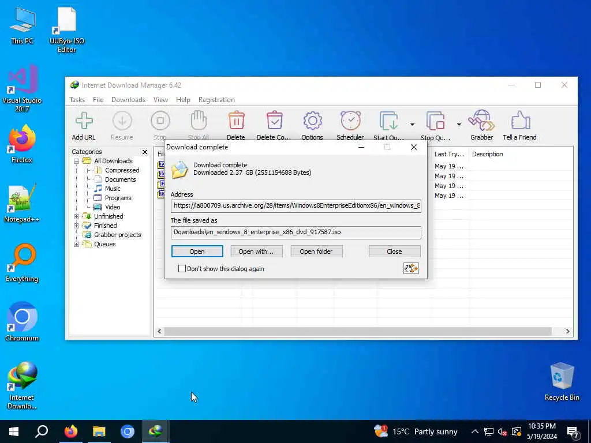The height and width of the screenshot is (443, 591).
Task: Select the Compressed category
Action: pos(117,170)
